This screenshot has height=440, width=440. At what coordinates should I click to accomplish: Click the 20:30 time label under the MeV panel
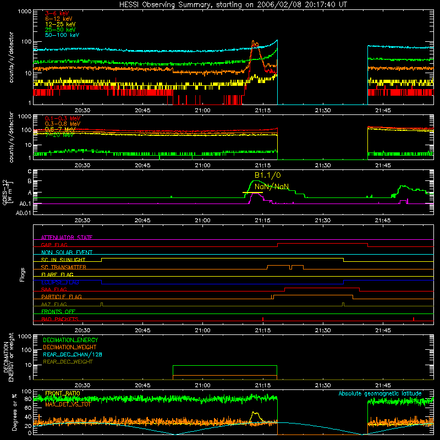coord(82,166)
